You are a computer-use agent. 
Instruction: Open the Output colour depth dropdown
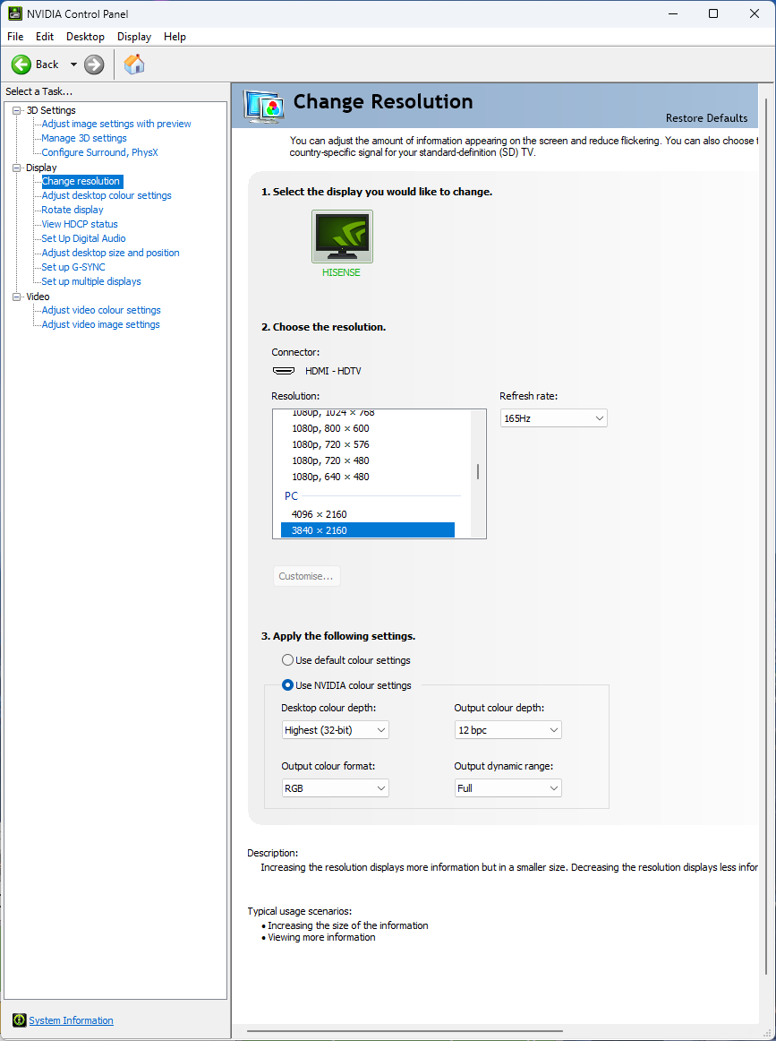coord(508,730)
